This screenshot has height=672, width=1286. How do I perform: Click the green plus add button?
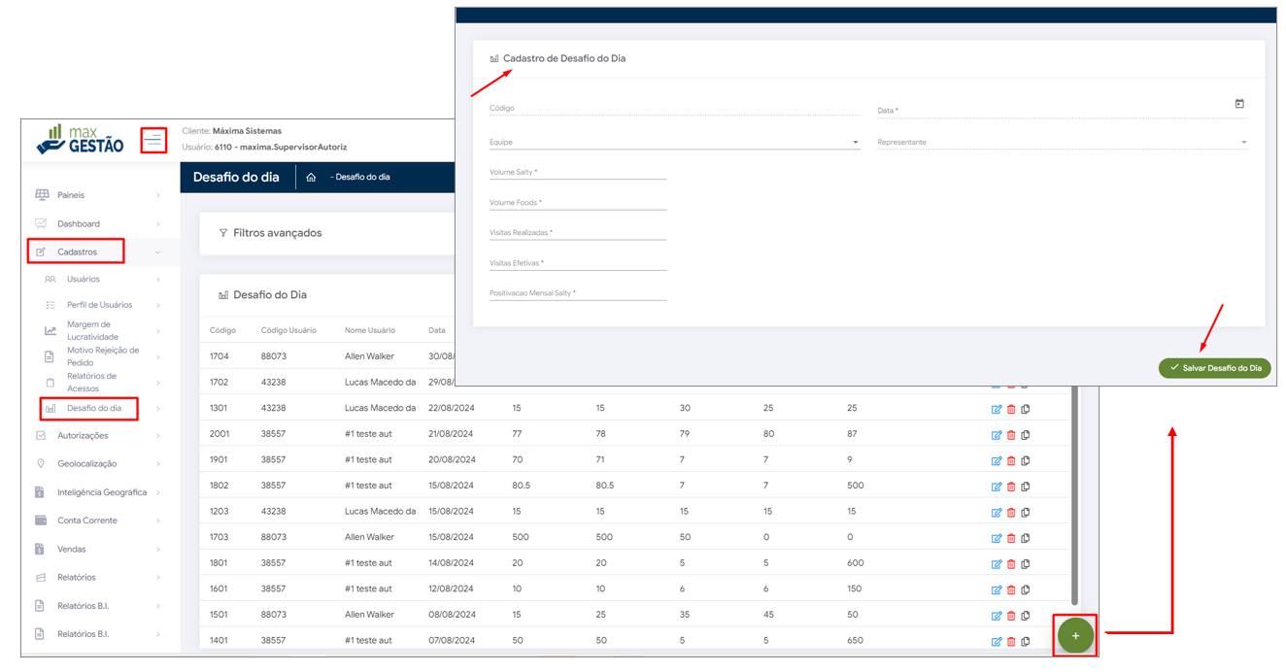pyautogui.click(x=1075, y=635)
